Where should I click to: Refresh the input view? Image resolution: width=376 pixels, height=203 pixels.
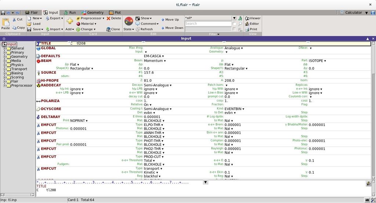[144, 29]
